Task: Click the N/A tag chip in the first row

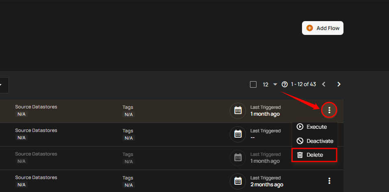Action: coord(128,114)
